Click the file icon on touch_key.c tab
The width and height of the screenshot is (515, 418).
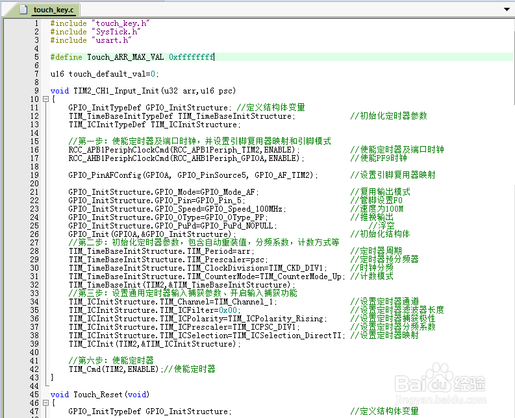tap(23, 10)
